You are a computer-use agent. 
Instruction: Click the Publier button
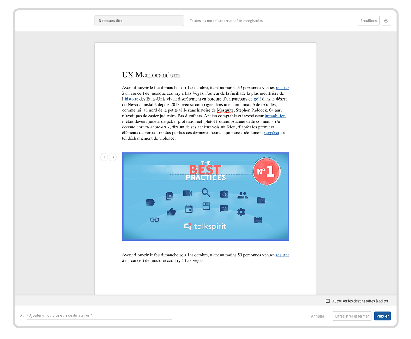coord(383,316)
